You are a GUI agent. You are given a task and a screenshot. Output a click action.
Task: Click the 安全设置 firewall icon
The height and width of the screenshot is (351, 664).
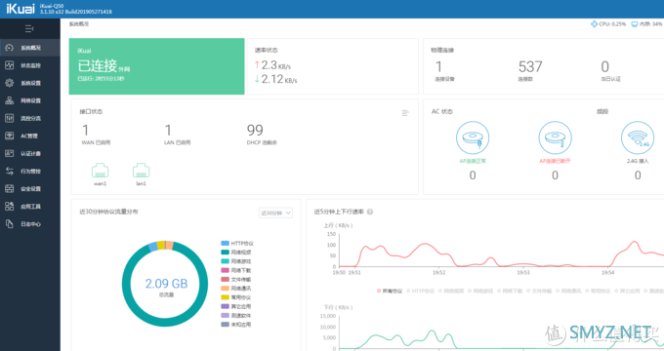tap(10, 188)
